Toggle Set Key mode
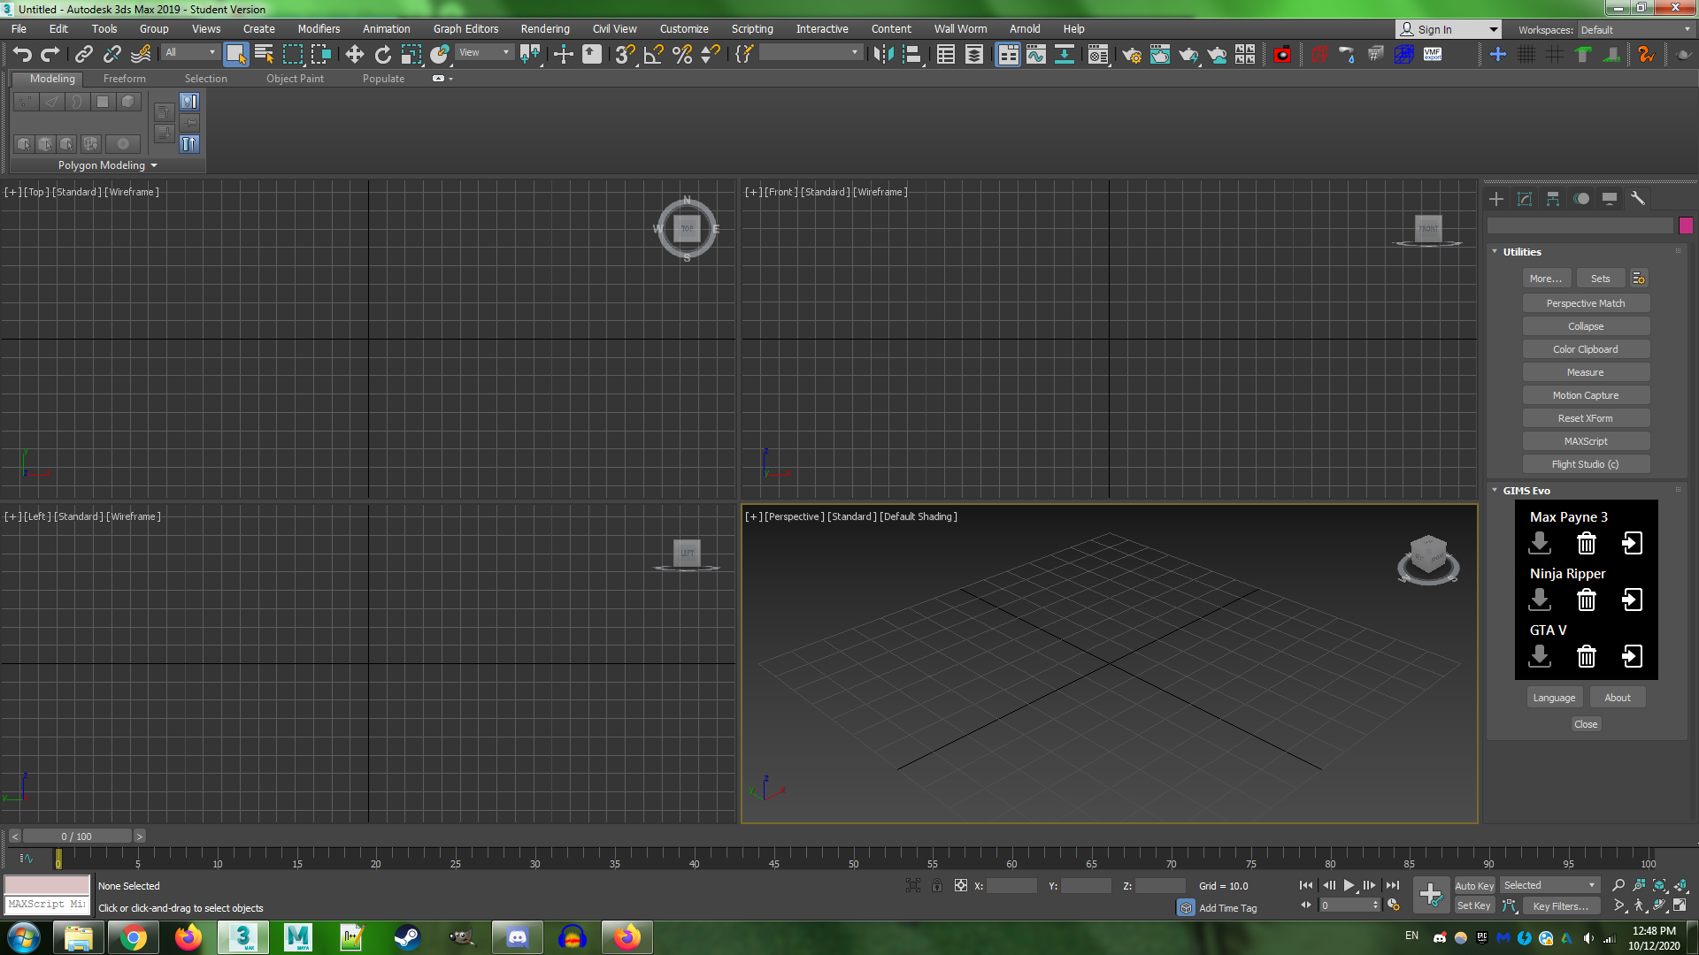This screenshot has height=955, width=1699. pyautogui.click(x=1474, y=905)
